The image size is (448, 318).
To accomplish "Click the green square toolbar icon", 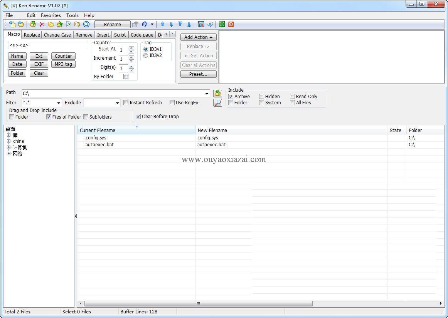I will (x=222, y=24).
